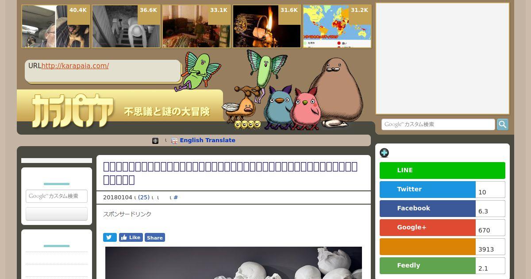Viewport: 531px width, 279px height.
Task: Click the empty ad box at top right
Action: (x=442, y=58)
